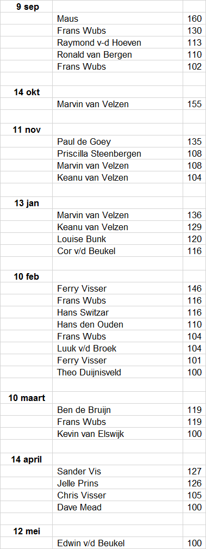The width and height of the screenshot is (206, 549).
Task: Select the '14 okt' date header cell
Action: [x=26, y=92]
